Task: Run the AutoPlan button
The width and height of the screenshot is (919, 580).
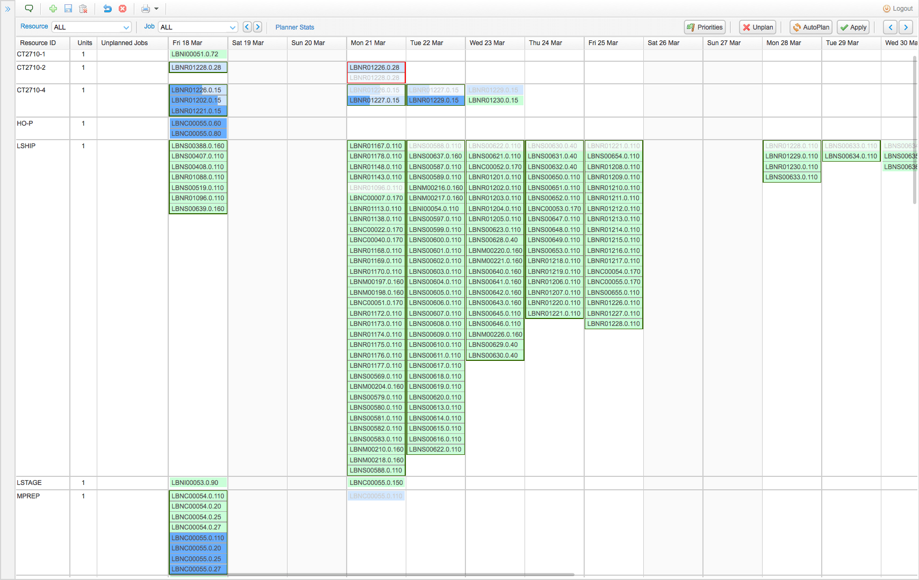Action: (x=811, y=27)
